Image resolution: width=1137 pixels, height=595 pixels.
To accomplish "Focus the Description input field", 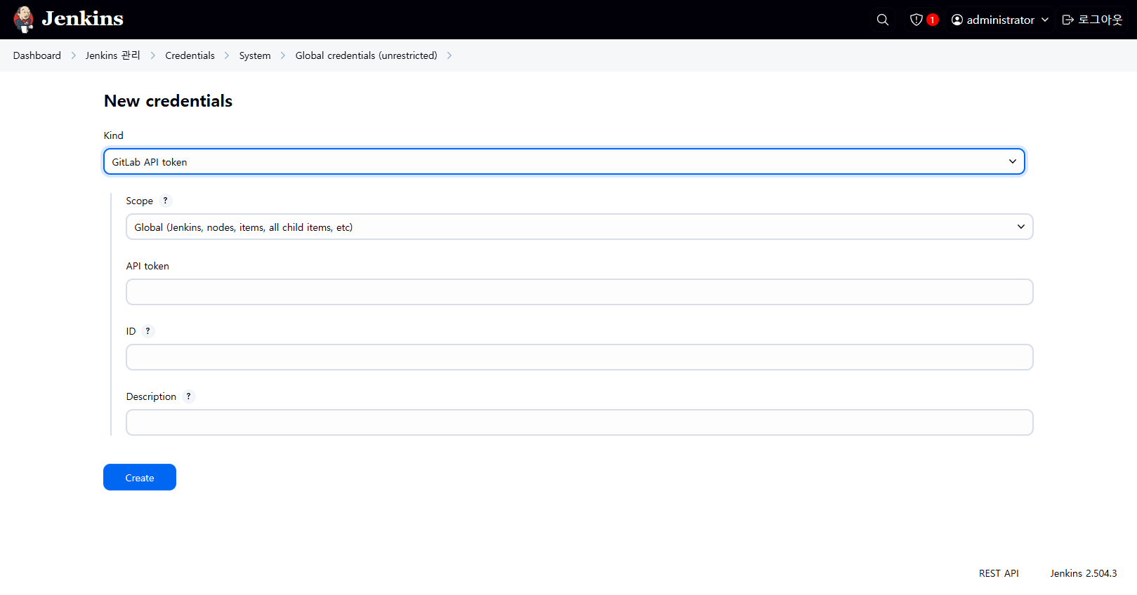I will point(579,422).
